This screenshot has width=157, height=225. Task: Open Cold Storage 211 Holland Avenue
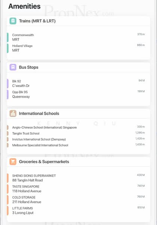tap(76, 199)
